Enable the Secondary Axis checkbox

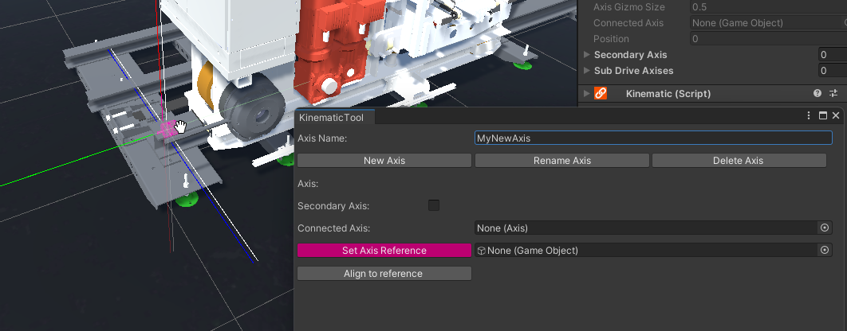click(434, 206)
